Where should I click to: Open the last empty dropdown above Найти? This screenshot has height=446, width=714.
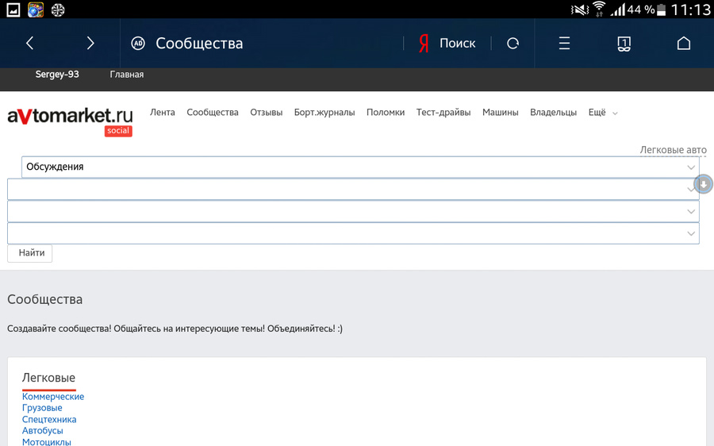[353, 233]
